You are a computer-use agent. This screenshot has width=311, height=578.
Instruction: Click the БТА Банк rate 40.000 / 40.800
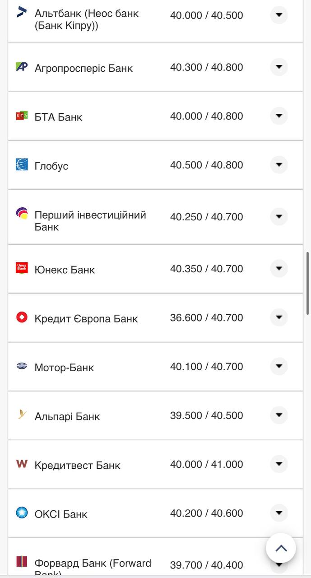pos(206,116)
